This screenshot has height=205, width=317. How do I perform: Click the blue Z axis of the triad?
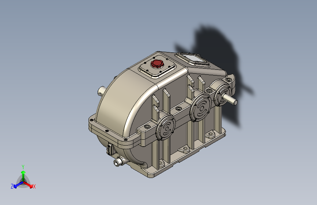tap(17, 185)
